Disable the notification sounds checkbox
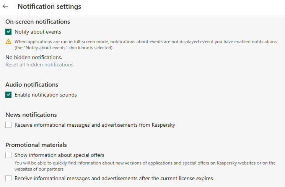Viewport: 285px width, 187px height. coord(8,95)
